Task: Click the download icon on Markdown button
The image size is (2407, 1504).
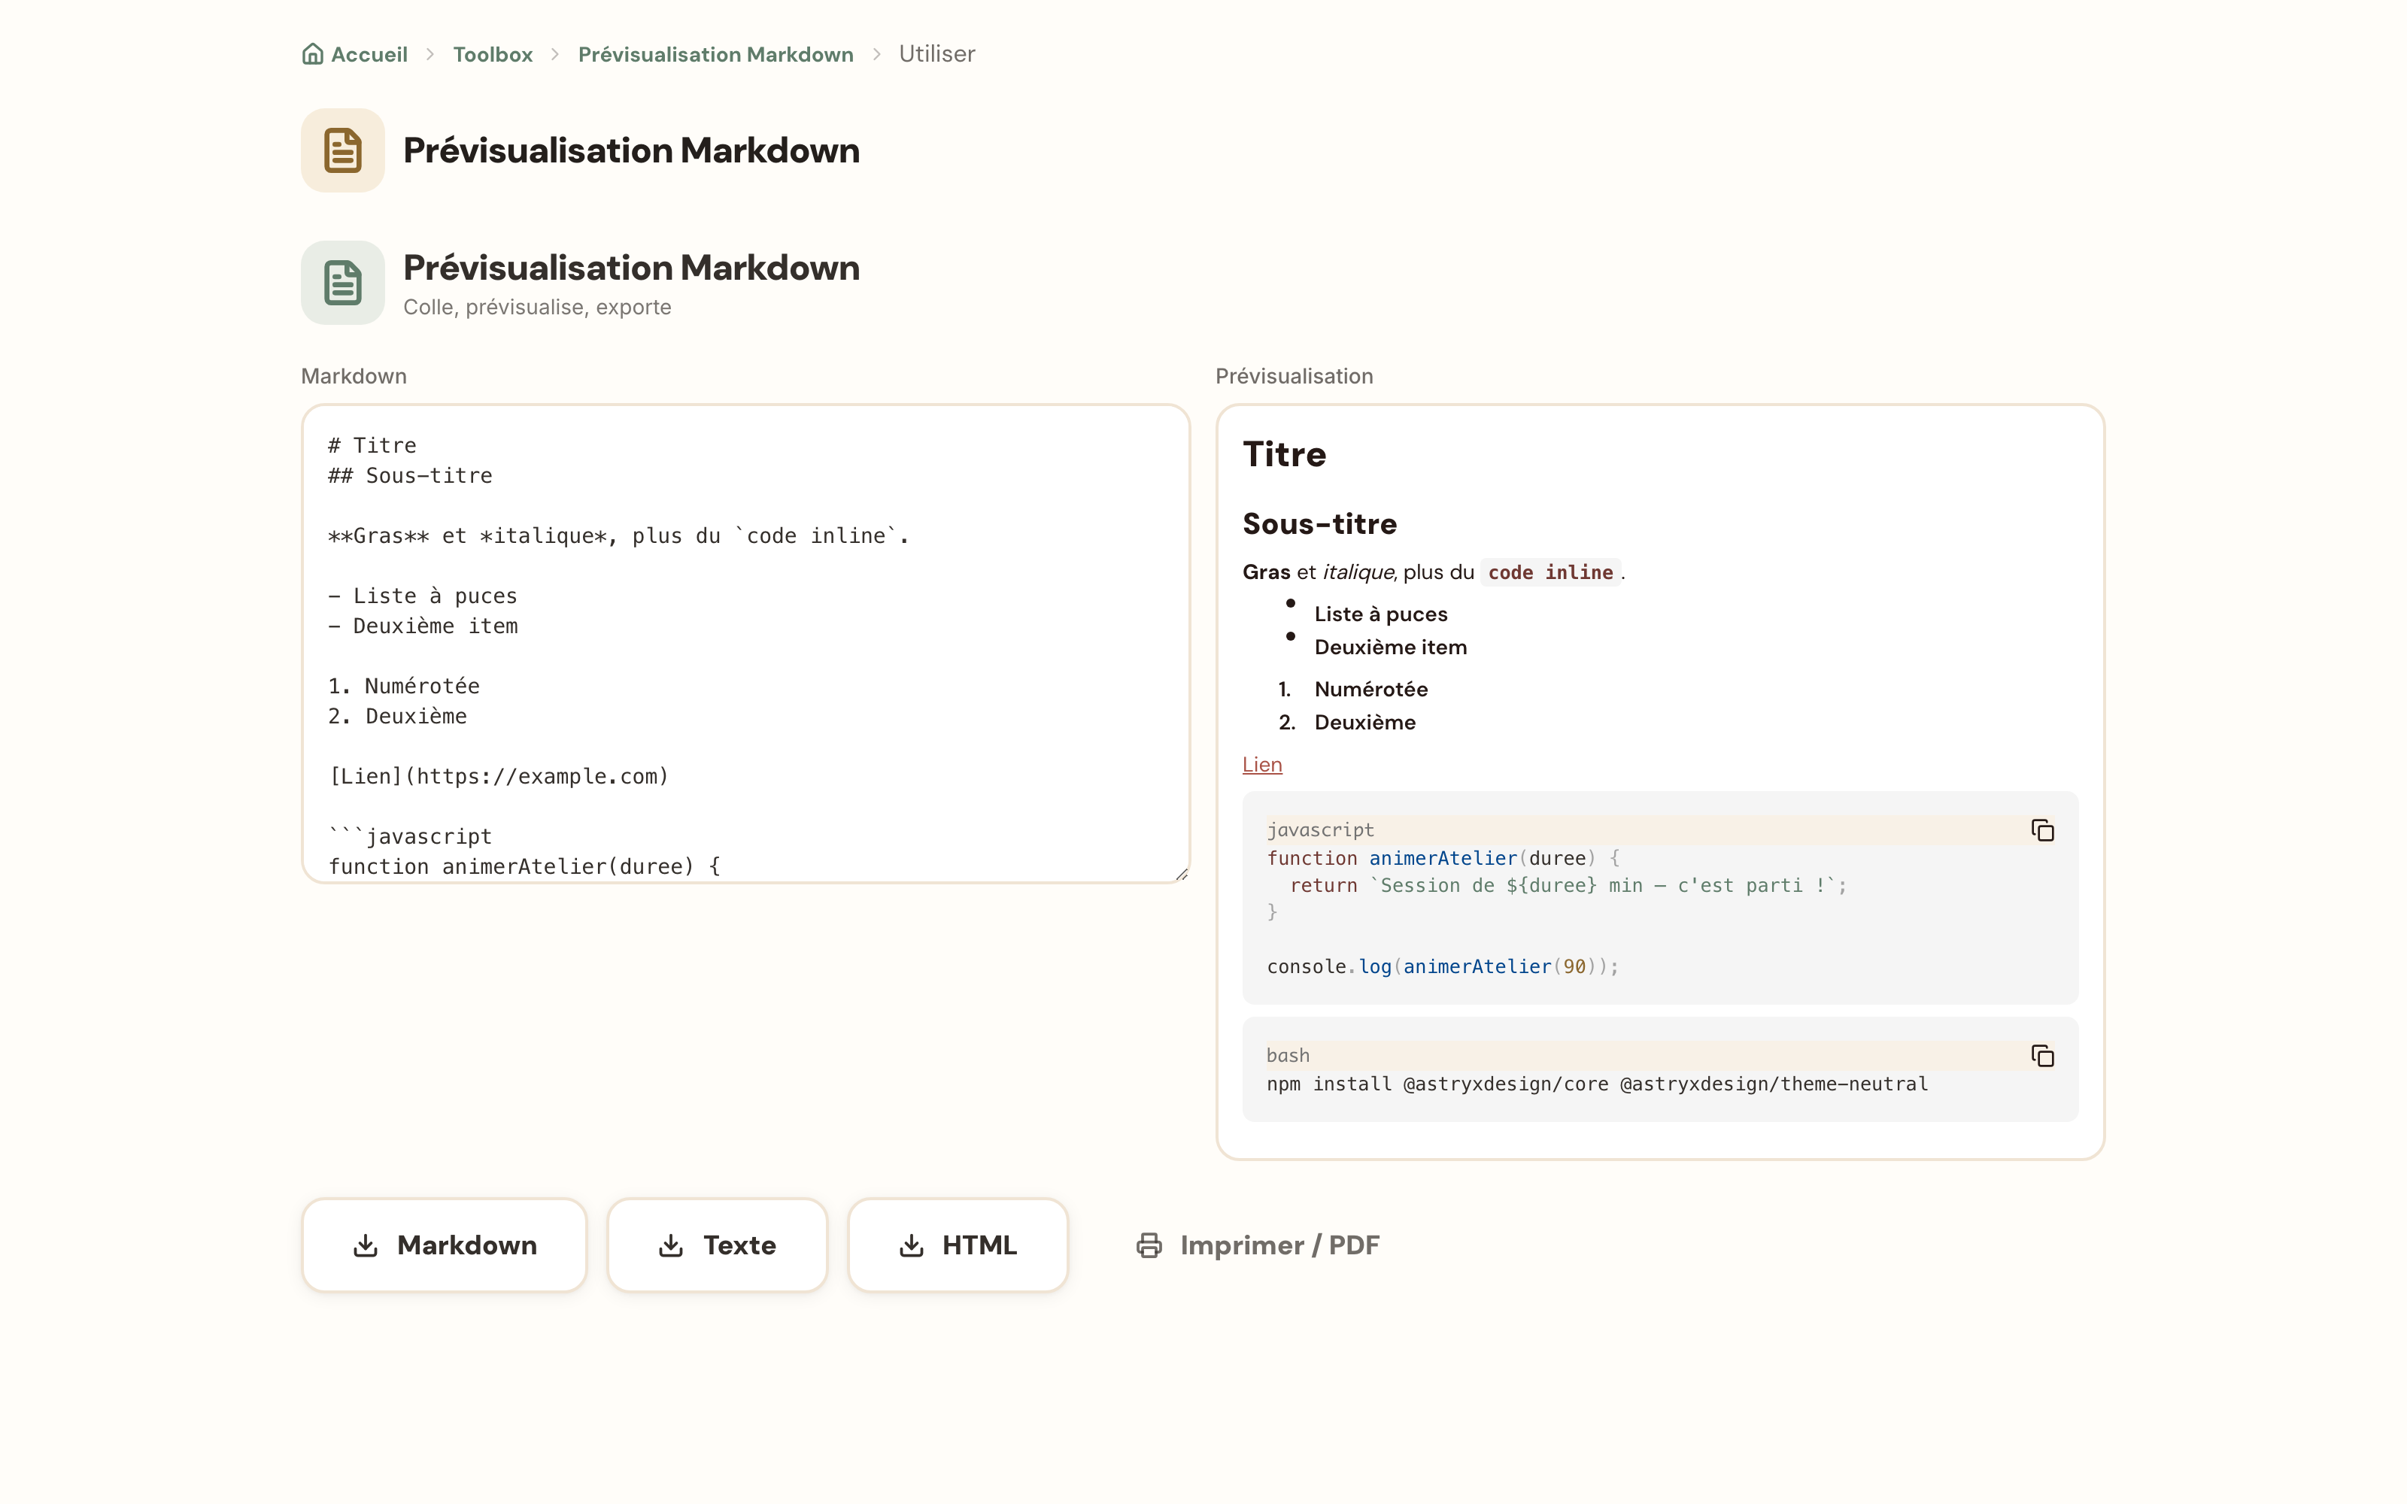Action: pyautogui.click(x=365, y=1245)
